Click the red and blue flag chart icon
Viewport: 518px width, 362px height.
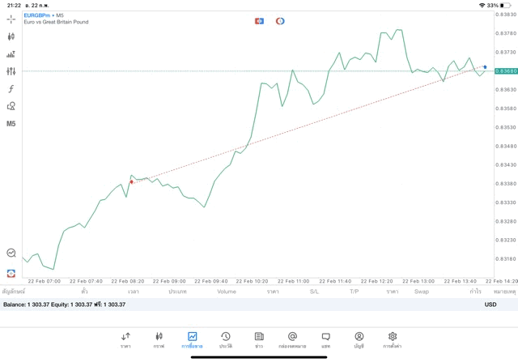click(x=259, y=21)
